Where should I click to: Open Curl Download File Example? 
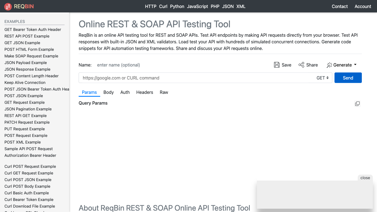point(30,206)
